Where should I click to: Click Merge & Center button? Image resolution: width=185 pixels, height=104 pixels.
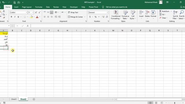[75, 17]
